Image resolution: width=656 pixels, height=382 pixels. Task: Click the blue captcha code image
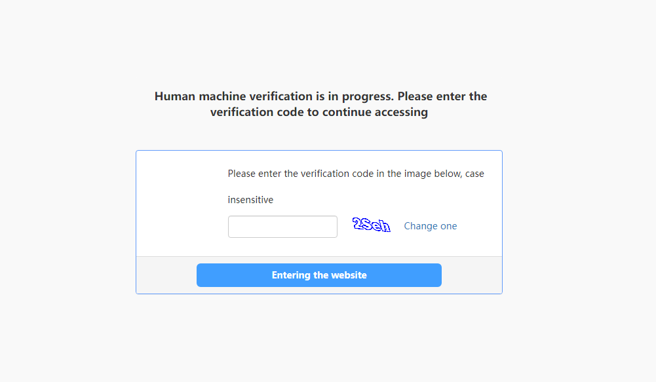pyautogui.click(x=371, y=225)
